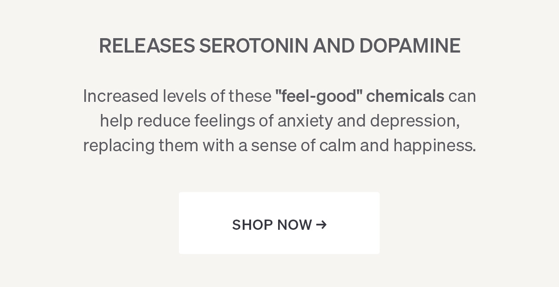The image size is (559, 287).
Task: Click the word happiness in paragraph
Action: click(x=435, y=146)
